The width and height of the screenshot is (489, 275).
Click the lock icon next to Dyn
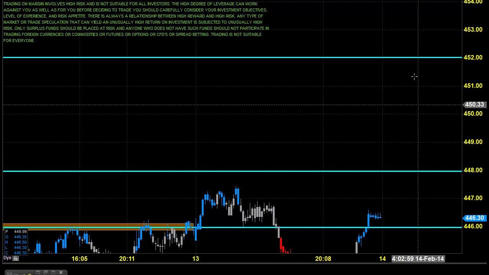point(16,258)
